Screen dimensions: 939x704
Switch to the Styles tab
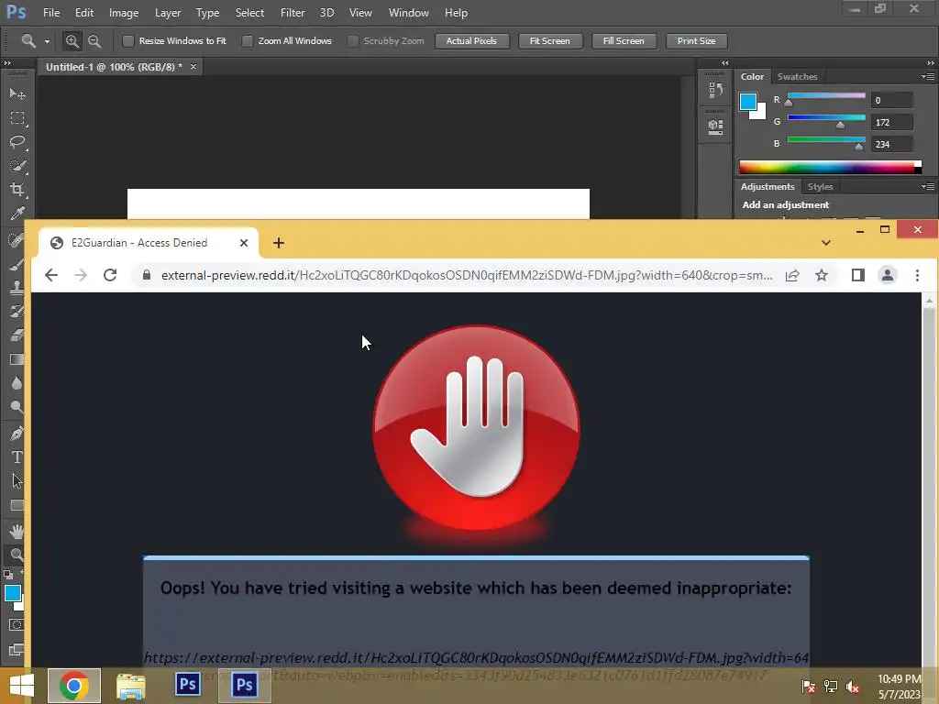point(820,187)
